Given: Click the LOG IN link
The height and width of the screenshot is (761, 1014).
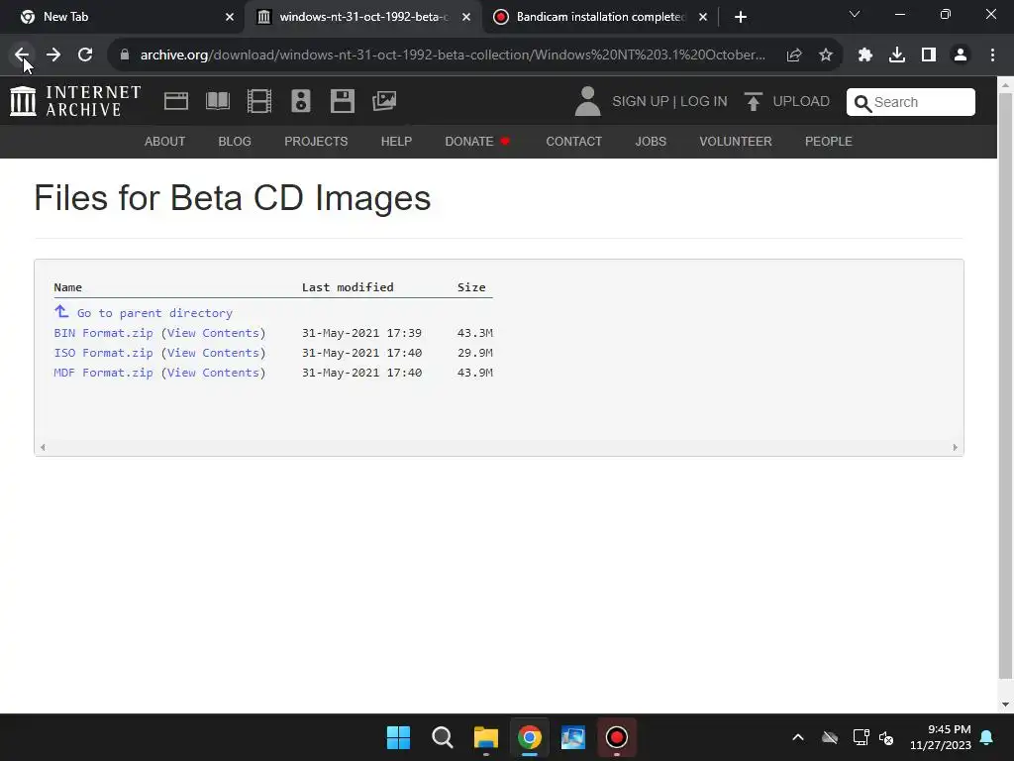Looking at the screenshot, I should click(704, 102).
